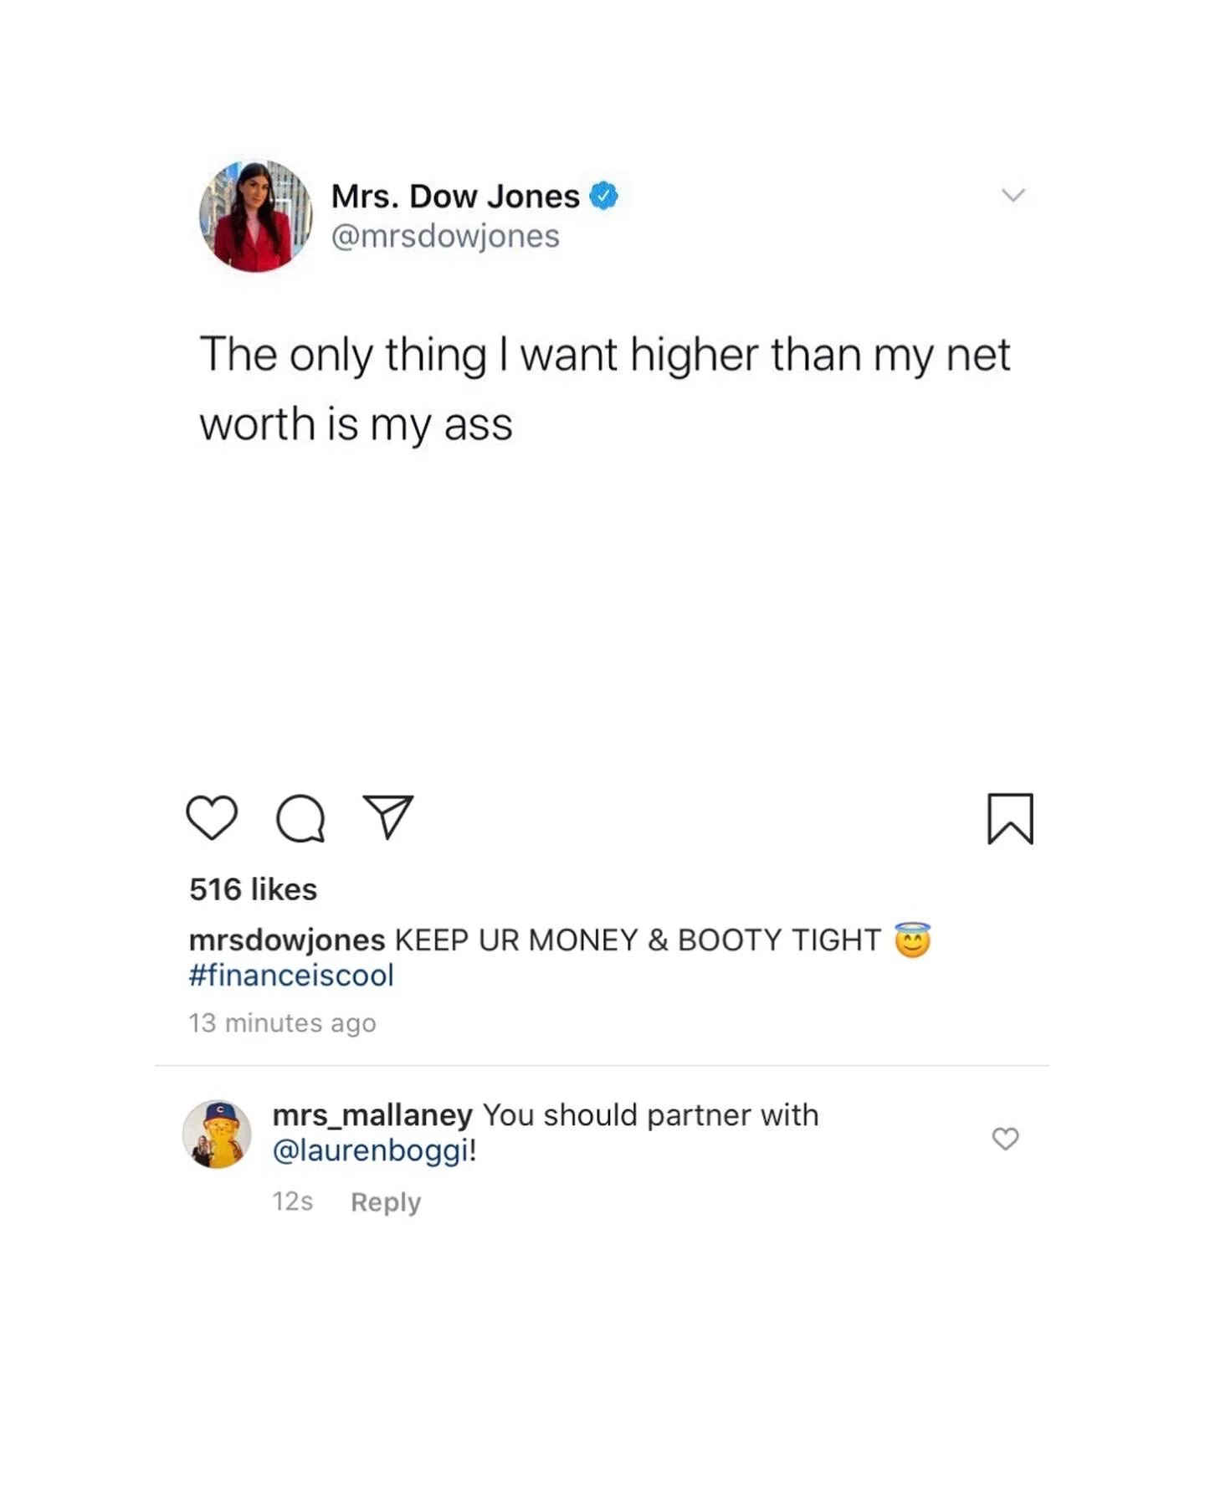Click the blue verified badge
Image resolution: width=1205 pixels, height=1506 pixels.
point(603,196)
